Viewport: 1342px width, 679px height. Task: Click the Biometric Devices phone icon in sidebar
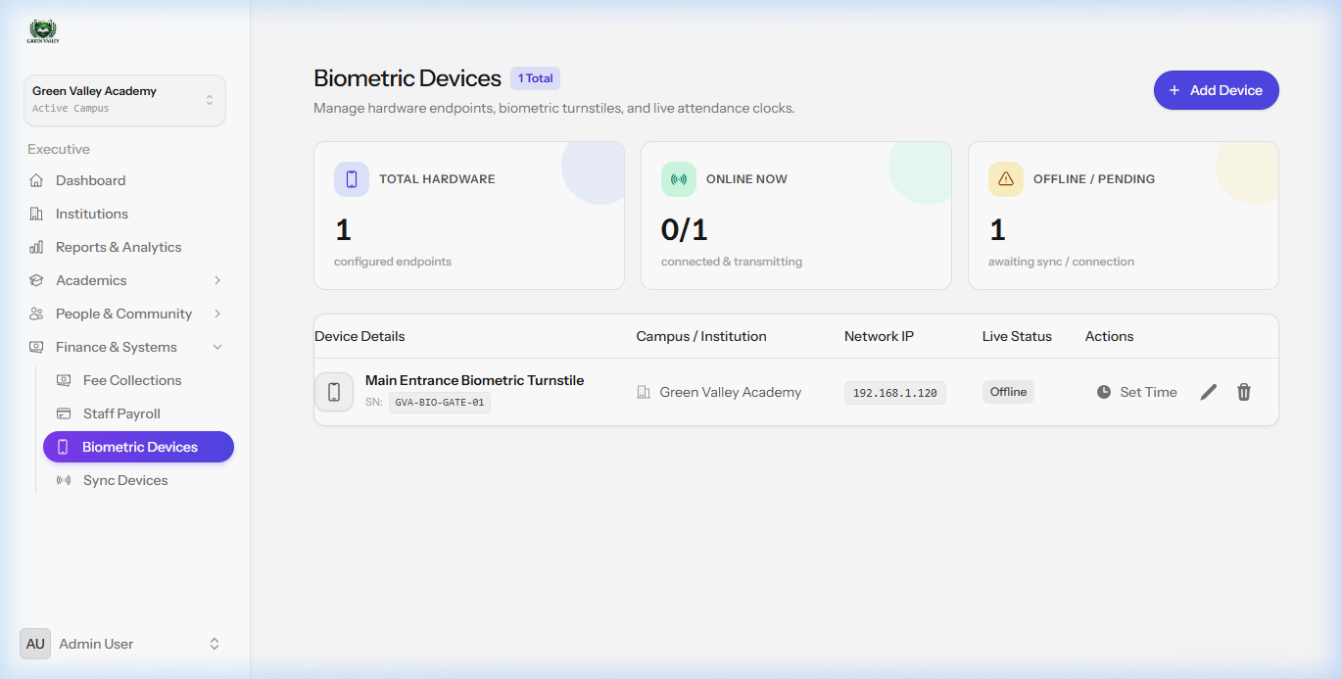(63, 447)
